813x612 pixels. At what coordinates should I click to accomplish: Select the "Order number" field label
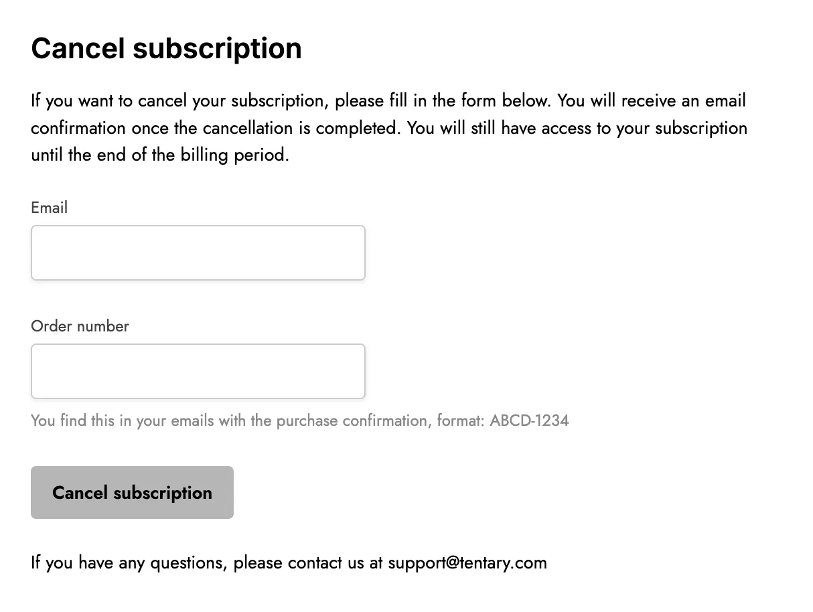click(x=80, y=326)
